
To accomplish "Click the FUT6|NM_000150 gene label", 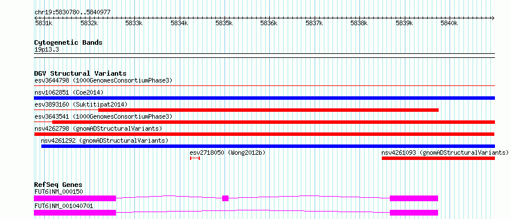I will coord(59,191).
